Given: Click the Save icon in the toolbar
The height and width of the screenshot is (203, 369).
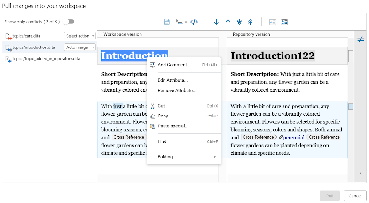Looking at the screenshot, I should (166, 22).
